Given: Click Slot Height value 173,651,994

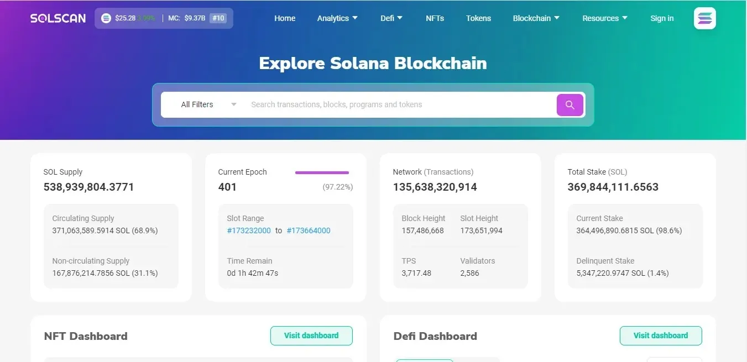Looking at the screenshot, I should 482,230.
